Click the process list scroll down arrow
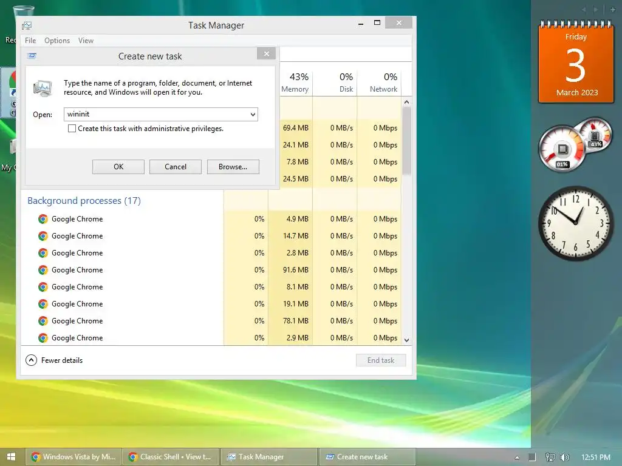622x466 pixels. (x=406, y=340)
